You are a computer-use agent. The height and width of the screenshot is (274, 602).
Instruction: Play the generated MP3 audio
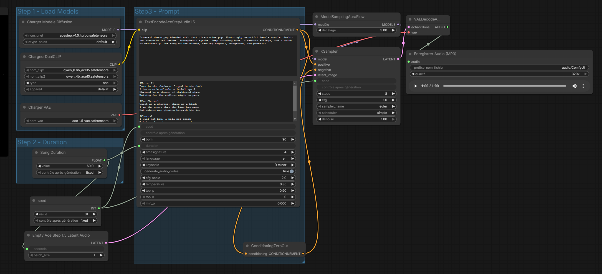point(416,86)
